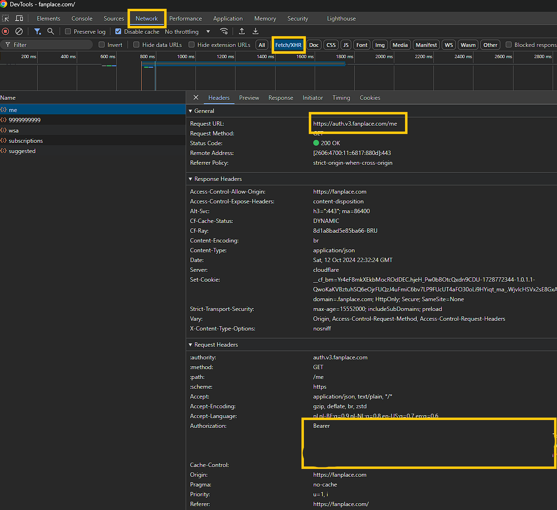Image resolution: width=557 pixels, height=510 pixels.
Task: Click the inspect element picker icon
Action: [6, 19]
